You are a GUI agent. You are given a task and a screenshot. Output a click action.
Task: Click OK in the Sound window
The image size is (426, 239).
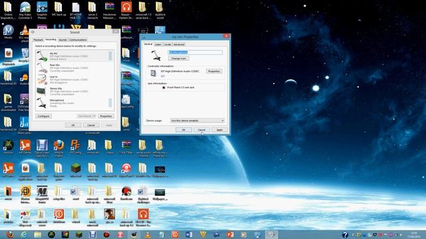73,125
